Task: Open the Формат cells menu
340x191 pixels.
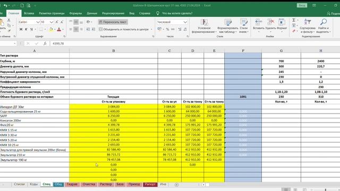Action: 282,26
